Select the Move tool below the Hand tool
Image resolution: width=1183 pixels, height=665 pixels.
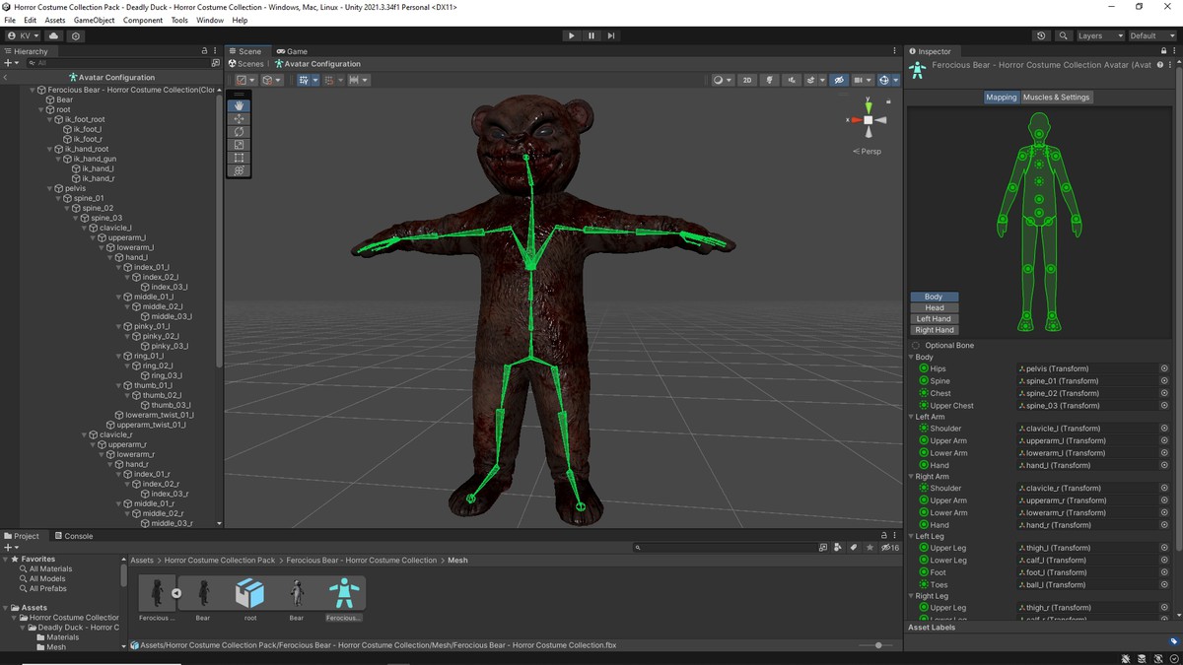(x=238, y=120)
